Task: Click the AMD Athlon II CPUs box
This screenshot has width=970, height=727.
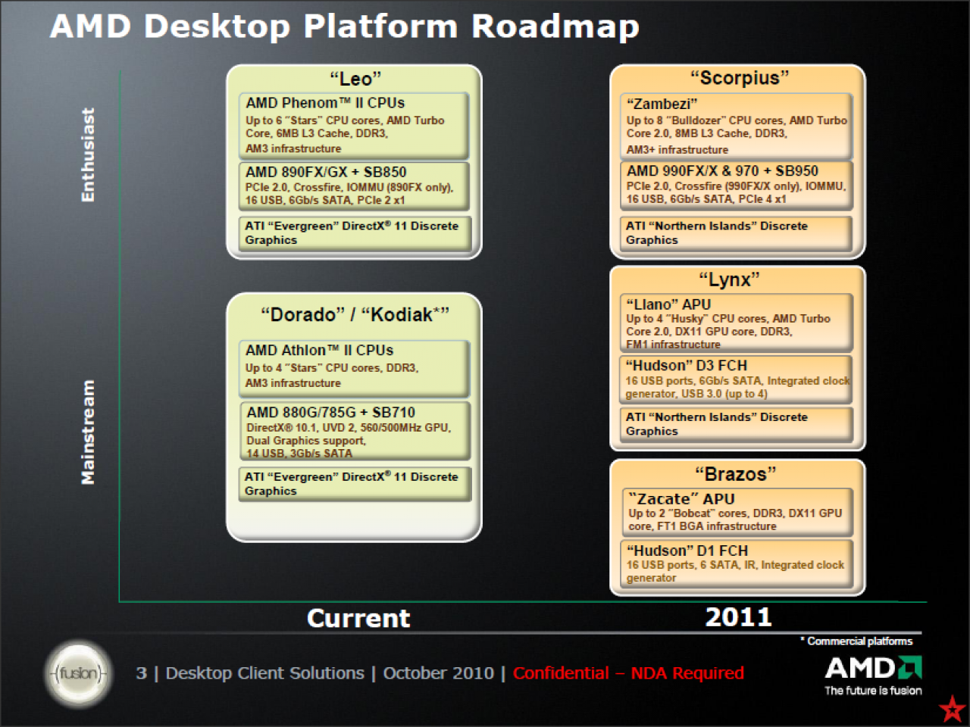Action: click(x=354, y=367)
